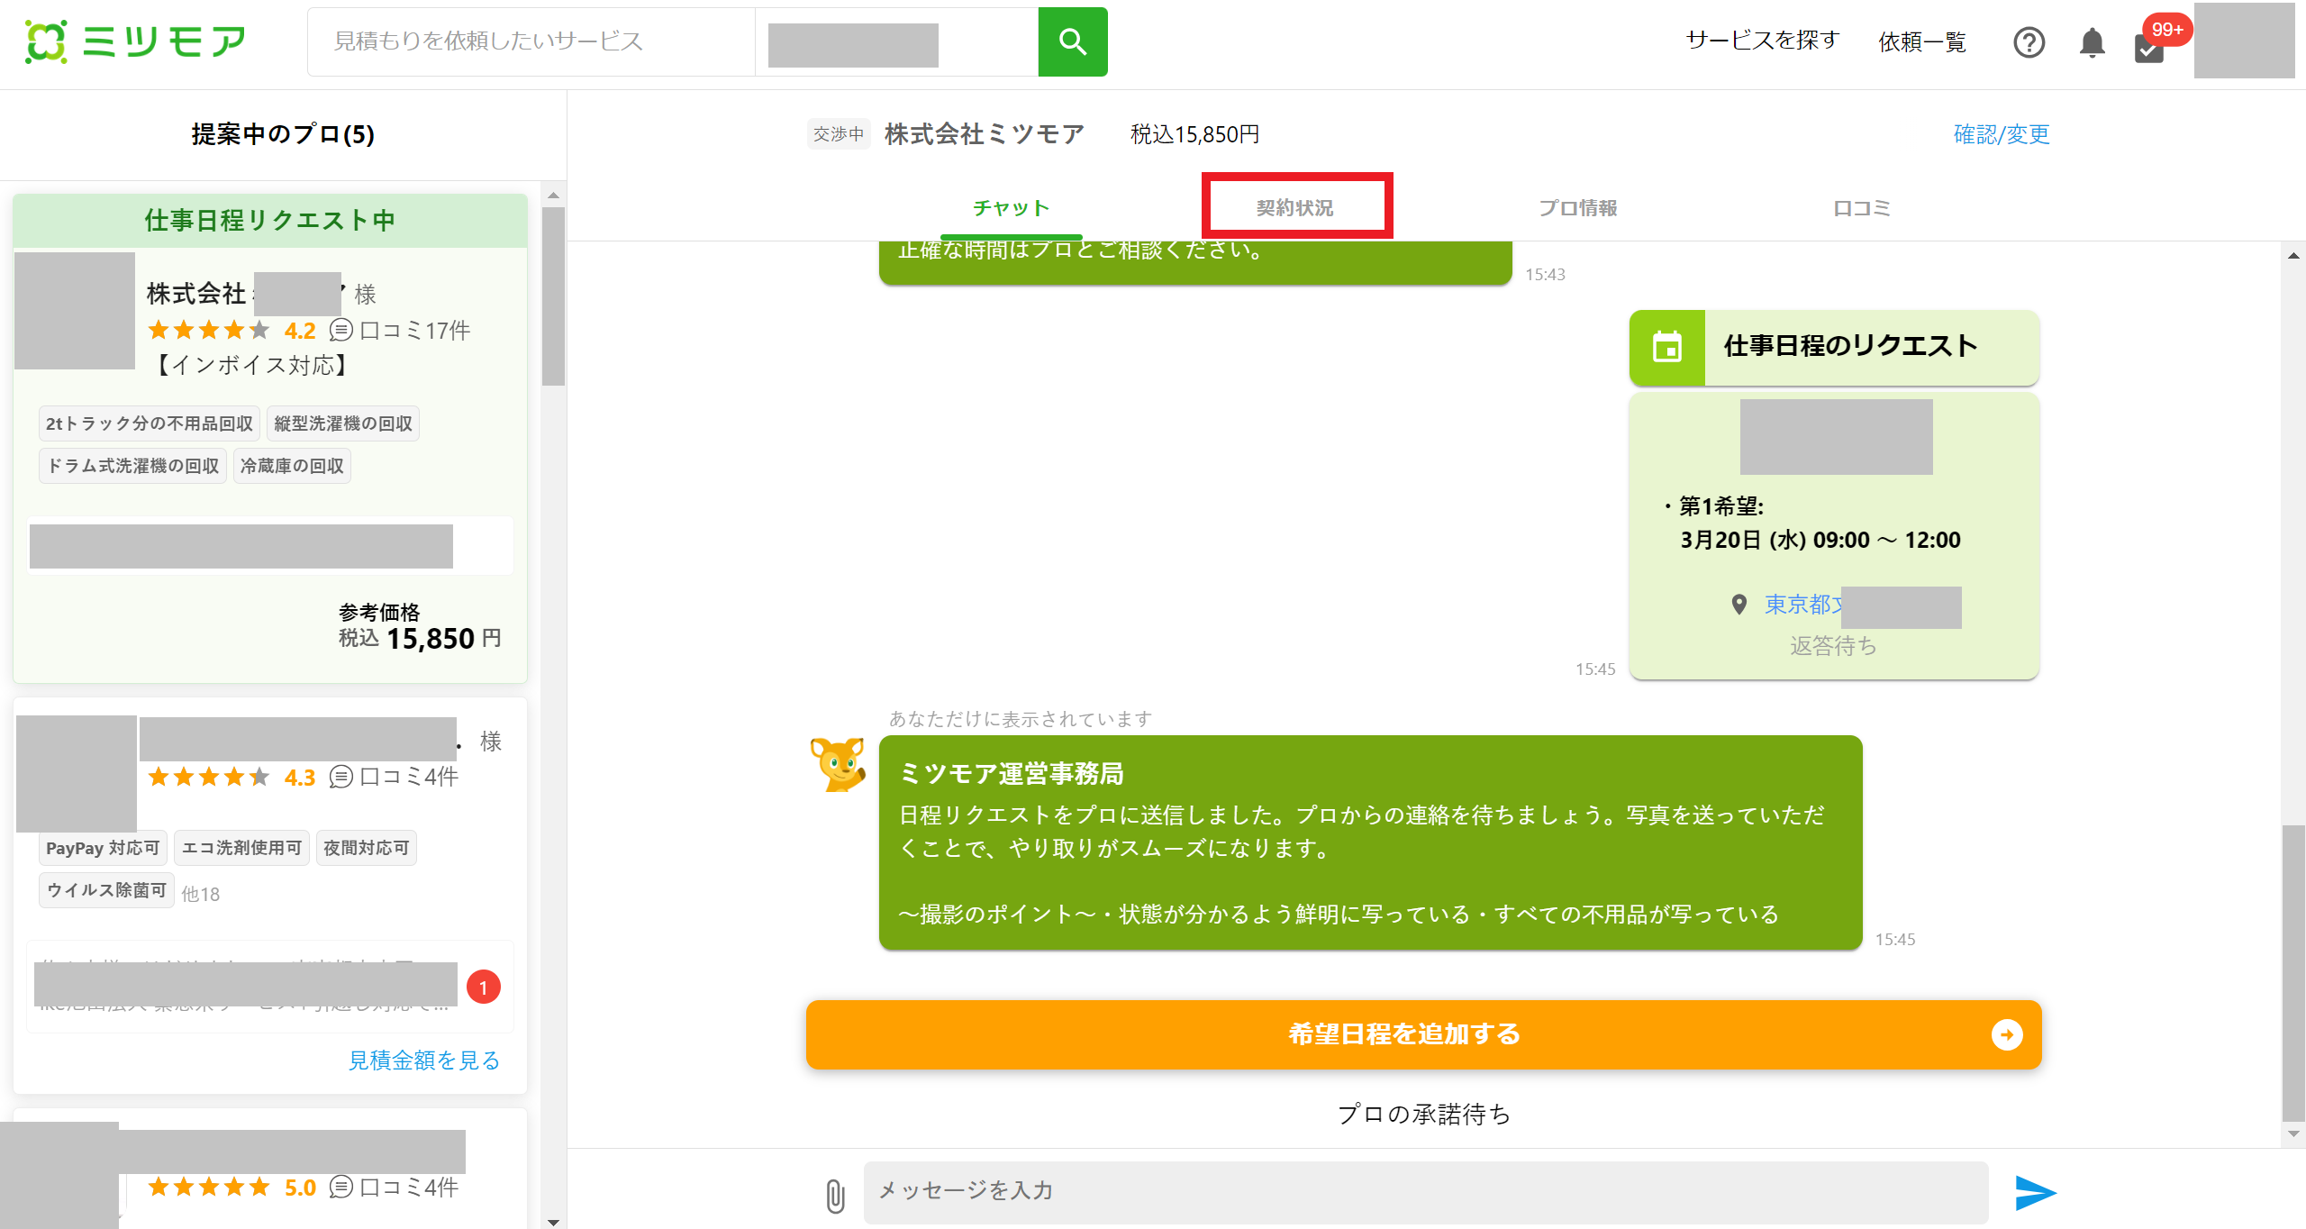Click the 縦型洗濯機の回収 tag
Image resolution: width=2306 pixels, height=1229 pixels.
(343, 423)
